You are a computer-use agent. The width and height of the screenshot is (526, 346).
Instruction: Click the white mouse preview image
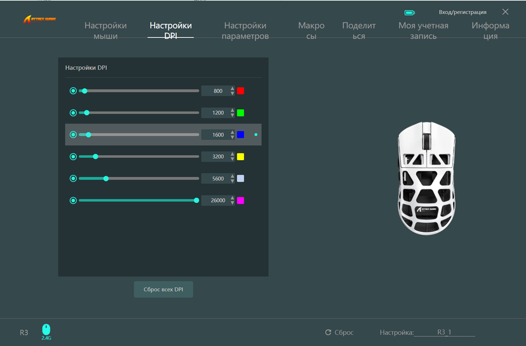click(427, 177)
